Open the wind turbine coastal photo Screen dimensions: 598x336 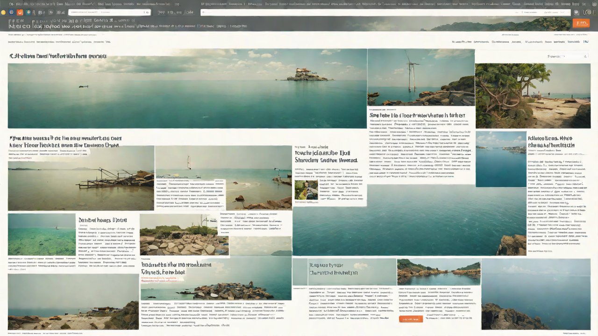tap(420, 77)
